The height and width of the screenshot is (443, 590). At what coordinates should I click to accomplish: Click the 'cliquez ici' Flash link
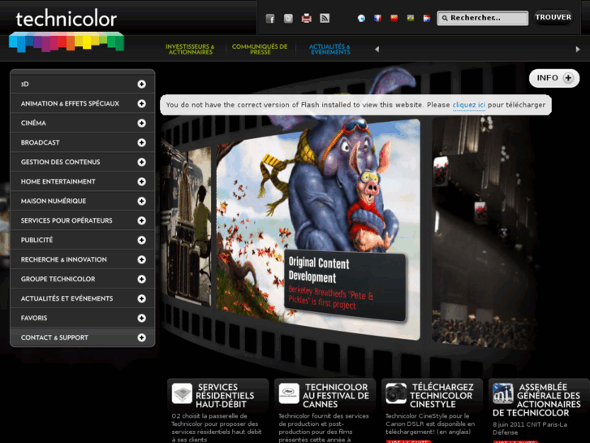click(x=469, y=105)
